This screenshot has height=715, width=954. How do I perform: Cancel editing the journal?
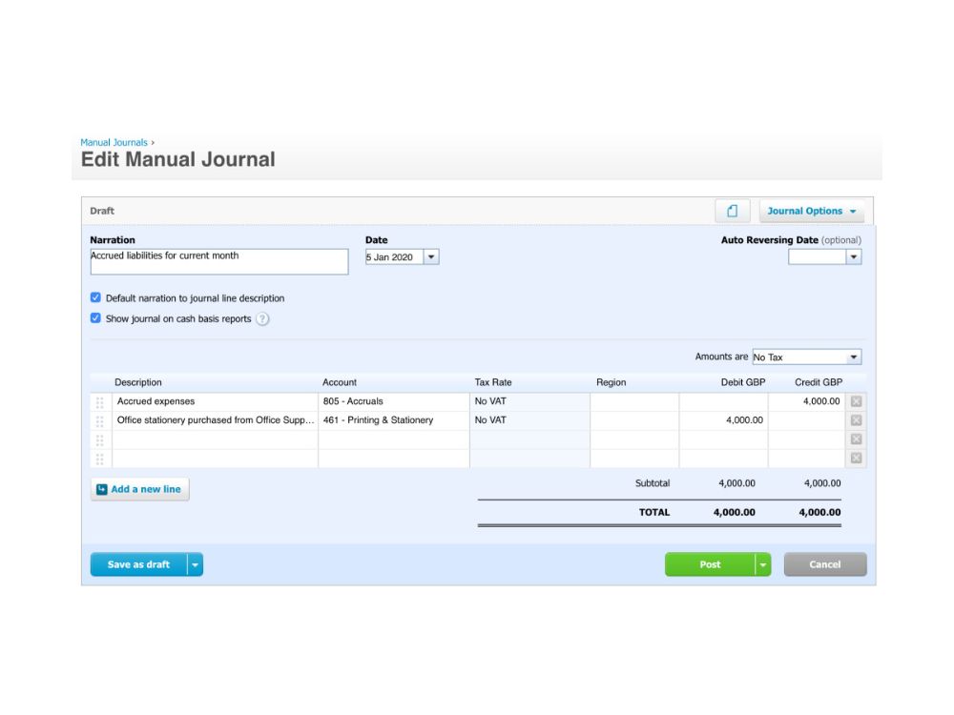pos(825,564)
